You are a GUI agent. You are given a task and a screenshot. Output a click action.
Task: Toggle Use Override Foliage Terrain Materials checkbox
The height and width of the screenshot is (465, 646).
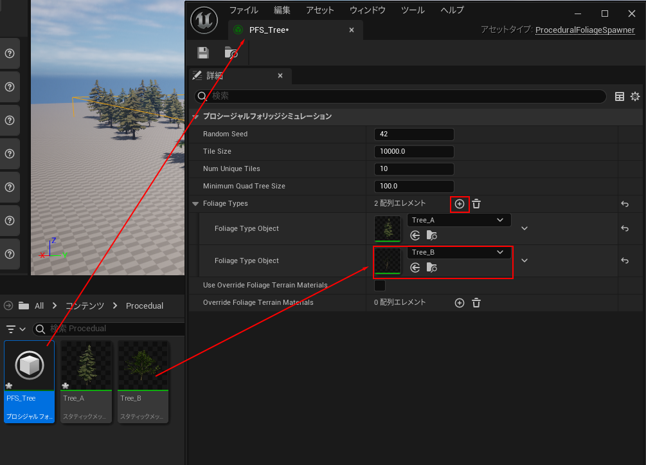pyautogui.click(x=380, y=286)
